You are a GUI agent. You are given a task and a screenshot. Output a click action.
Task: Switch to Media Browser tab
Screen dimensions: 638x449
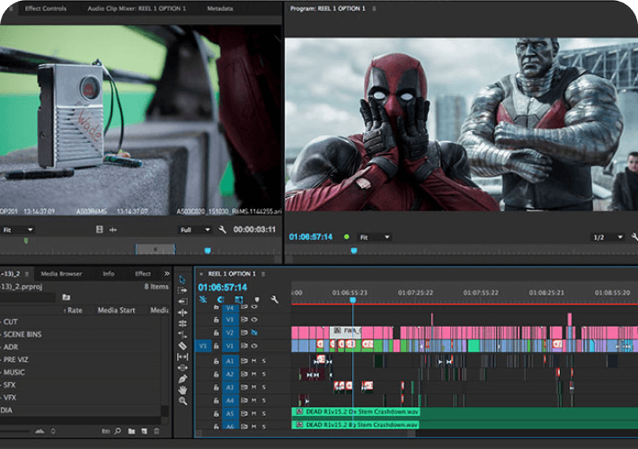[61, 274]
